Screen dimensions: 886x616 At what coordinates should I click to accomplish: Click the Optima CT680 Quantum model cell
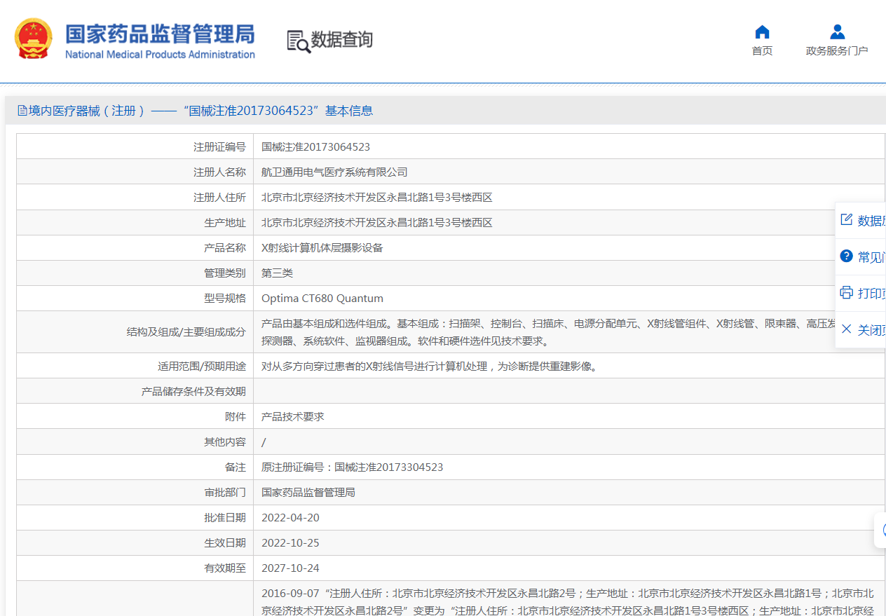coord(322,299)
